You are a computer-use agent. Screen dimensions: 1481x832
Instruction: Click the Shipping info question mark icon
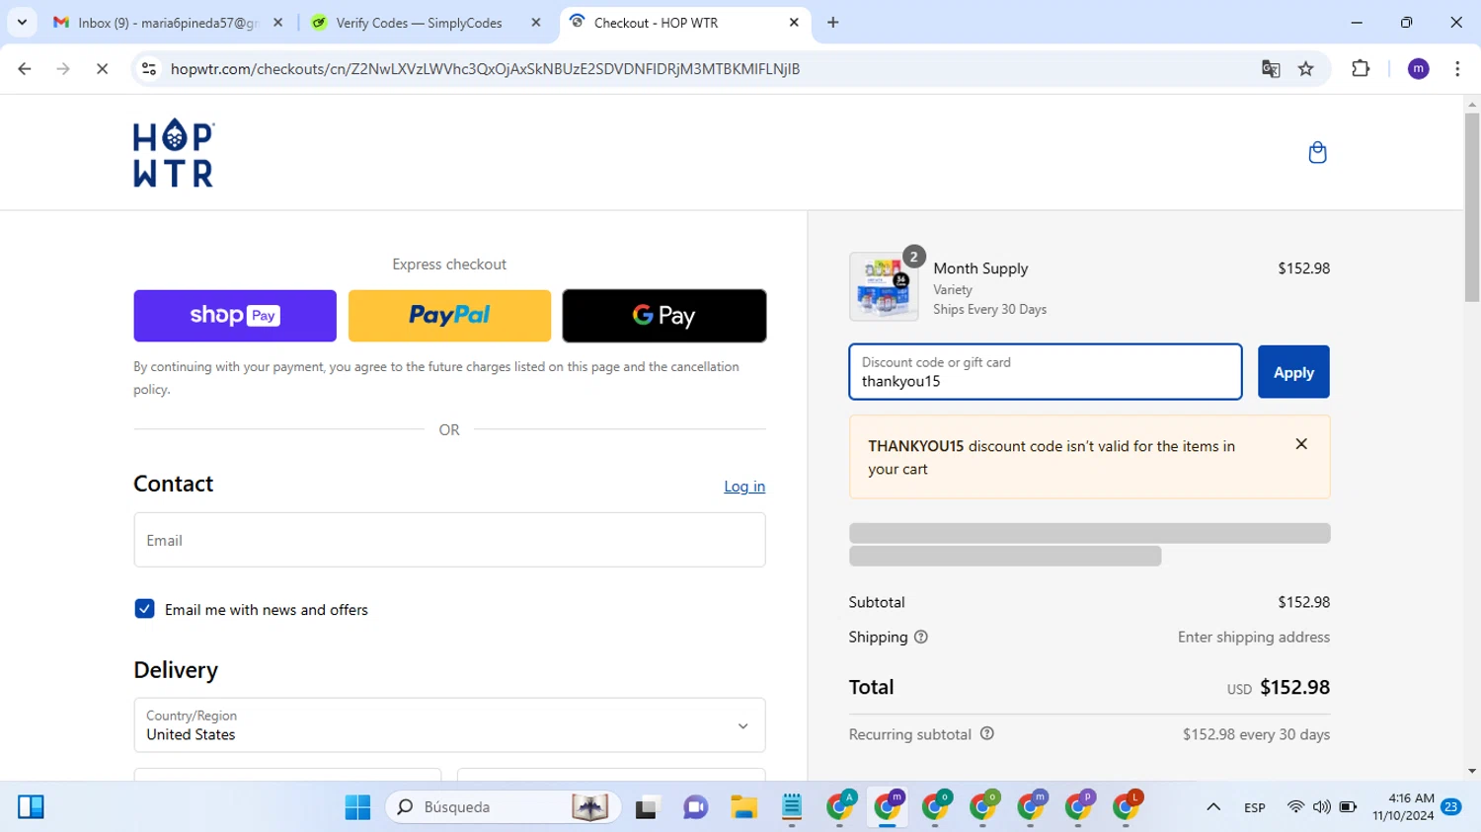(921, 637)
